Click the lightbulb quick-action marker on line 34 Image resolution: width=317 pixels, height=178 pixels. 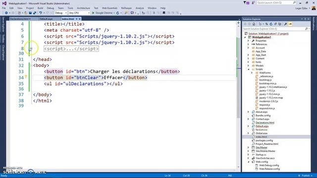(x=26, y=77)
